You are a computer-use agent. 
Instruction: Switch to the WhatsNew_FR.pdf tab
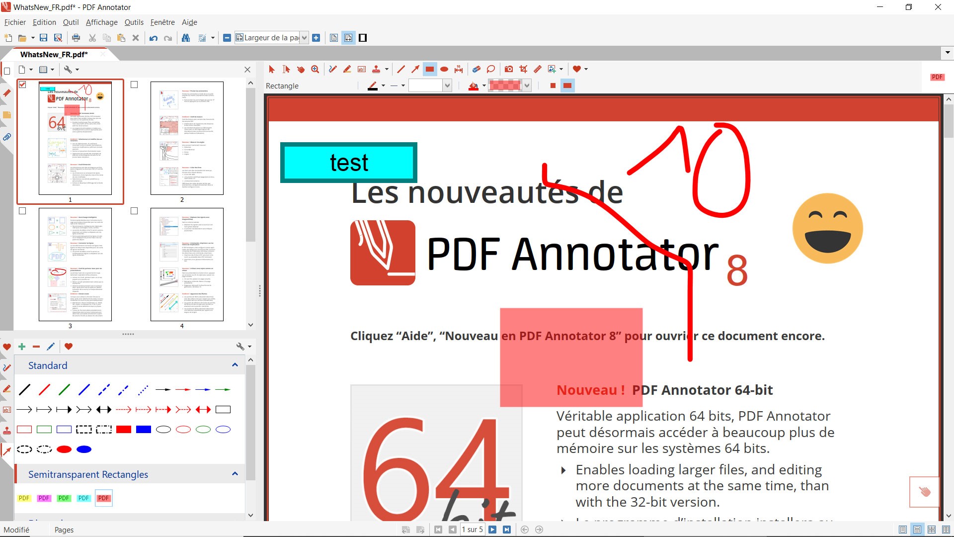54,55
